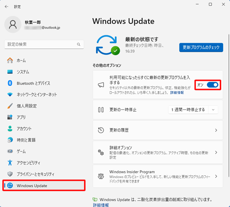Click the 更新プログラムのチェック button
The height and width of the screenshot is (207, 230).
coord(201,47)
